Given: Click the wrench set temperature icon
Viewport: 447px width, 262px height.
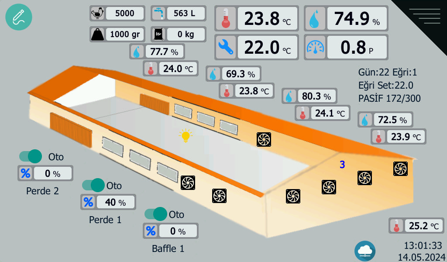Looking at the screenshot, I should [226, 47].
